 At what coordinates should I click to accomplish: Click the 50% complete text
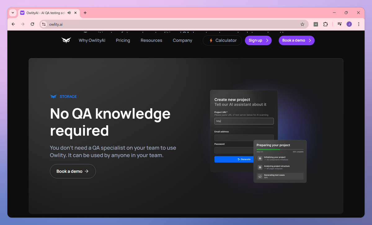pos(298,152)
